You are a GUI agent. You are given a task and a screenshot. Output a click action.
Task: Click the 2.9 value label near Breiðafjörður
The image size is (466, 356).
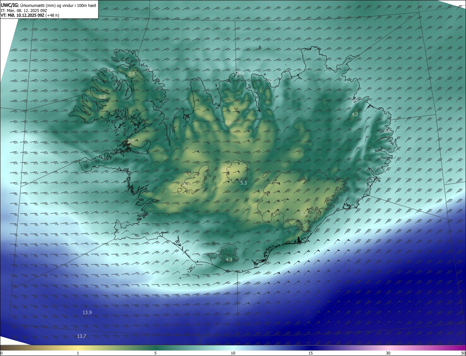[x=131, y=141]
